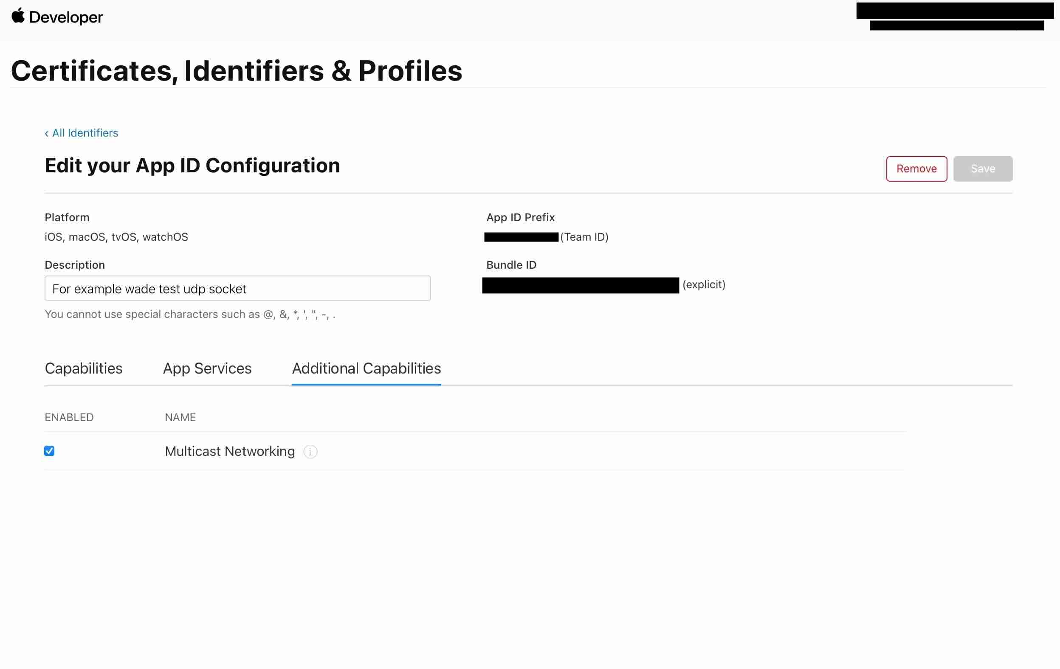Click the Certificates, Identifiers & Profiles heading
This screenshot has height=669, width=1060.
pos(237,71)
